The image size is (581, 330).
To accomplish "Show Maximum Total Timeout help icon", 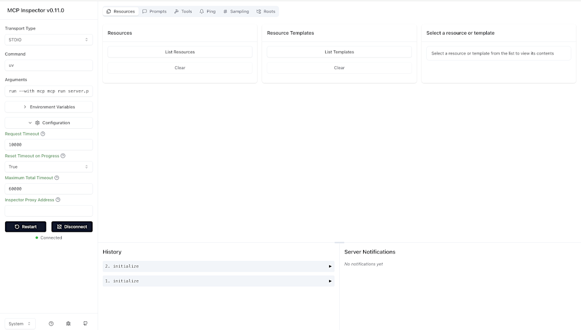I will tap(57, 178).
